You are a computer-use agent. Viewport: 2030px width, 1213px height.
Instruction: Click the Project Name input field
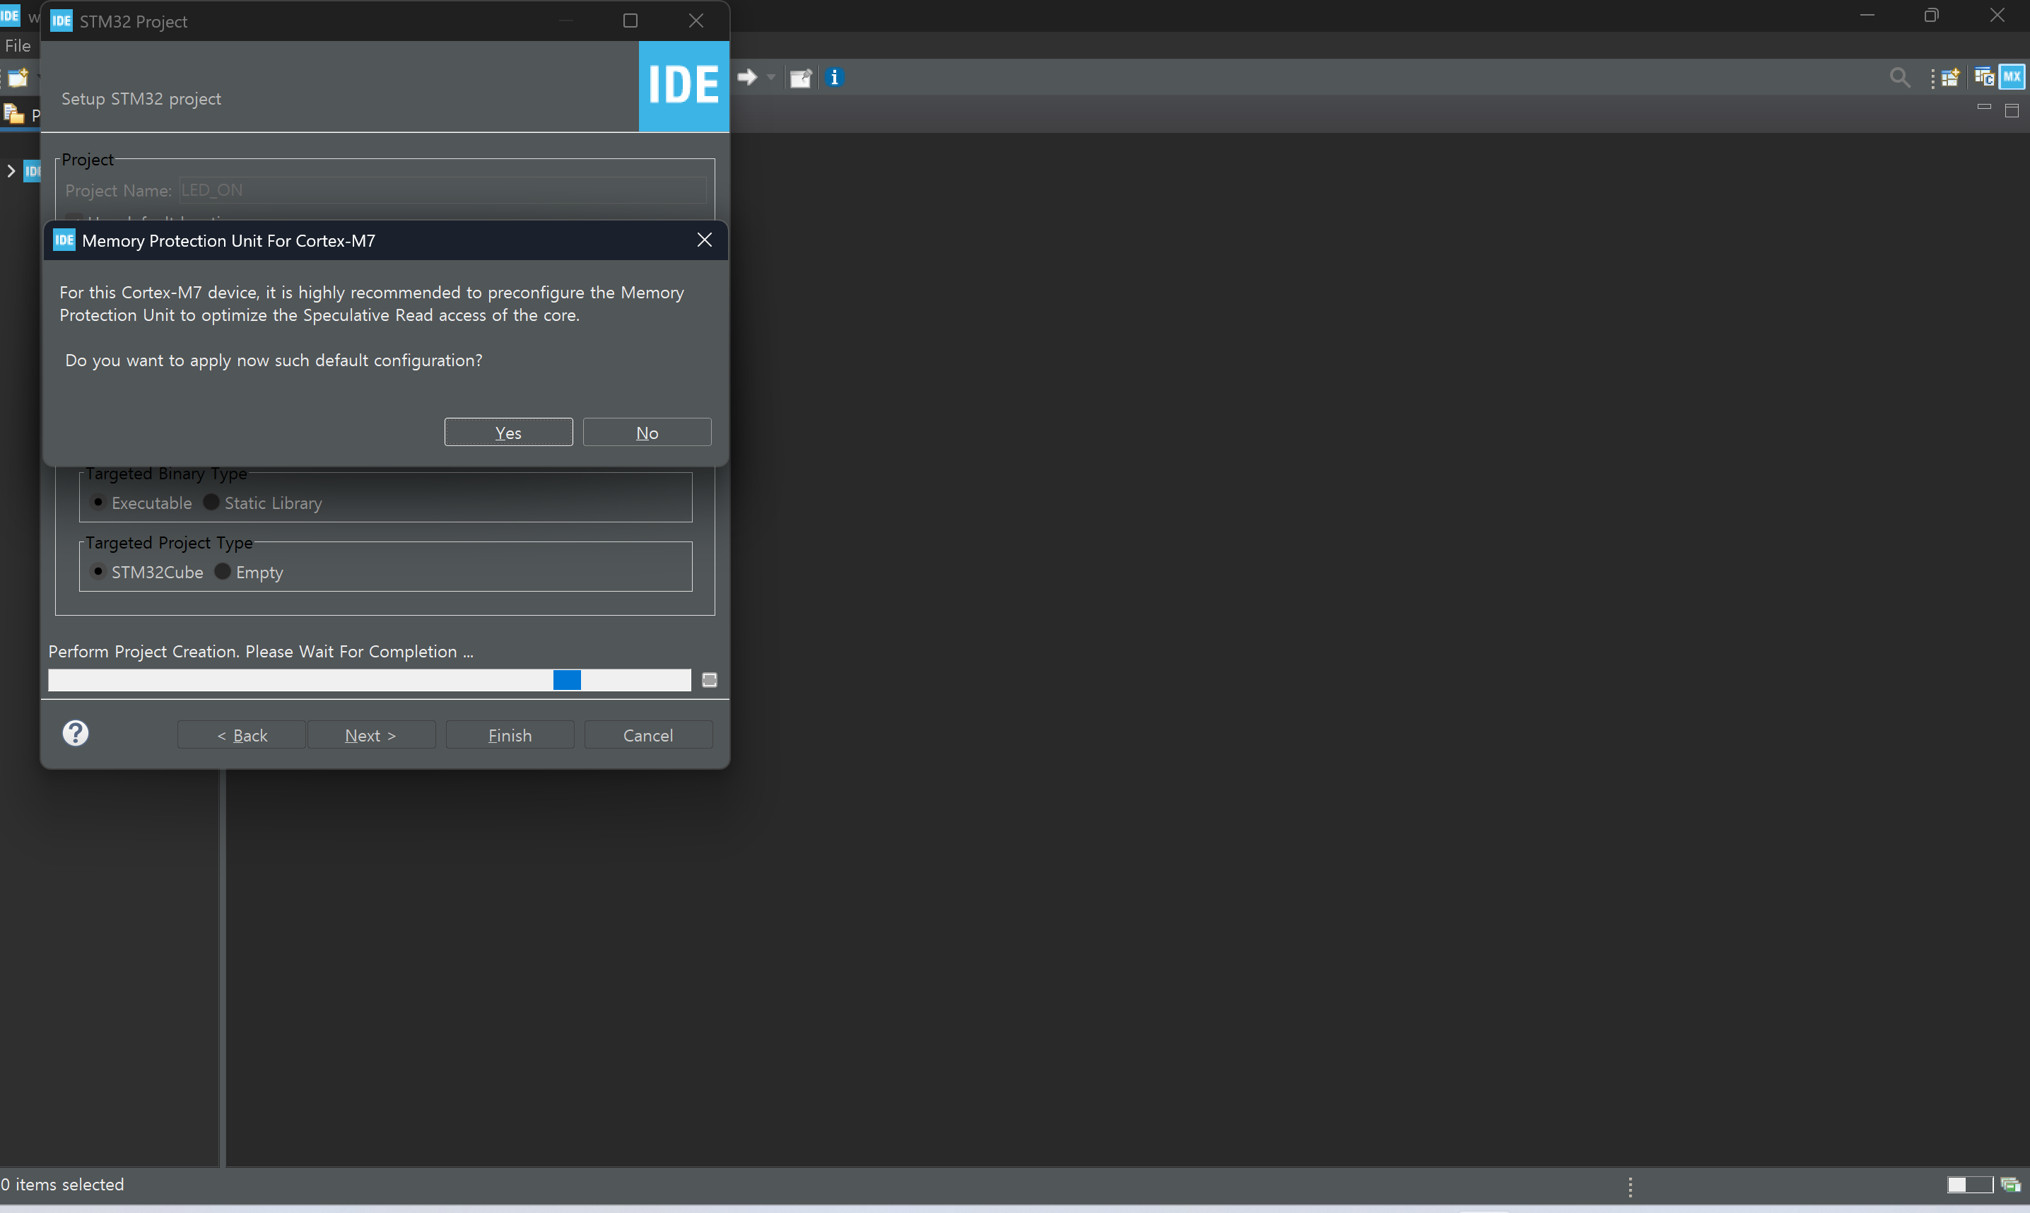tap(443, 190)
